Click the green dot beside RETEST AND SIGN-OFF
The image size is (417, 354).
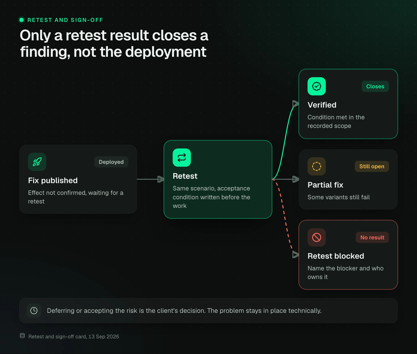tap(22, 20)
